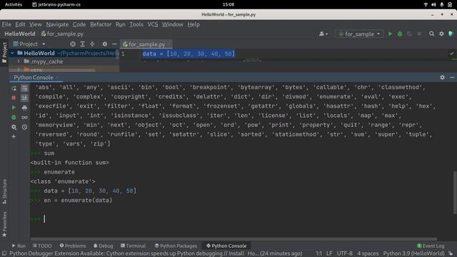Collapse all in Project panel
This screenshot has height=257, width=457.
pyautogui.click(x=92, y=44)
